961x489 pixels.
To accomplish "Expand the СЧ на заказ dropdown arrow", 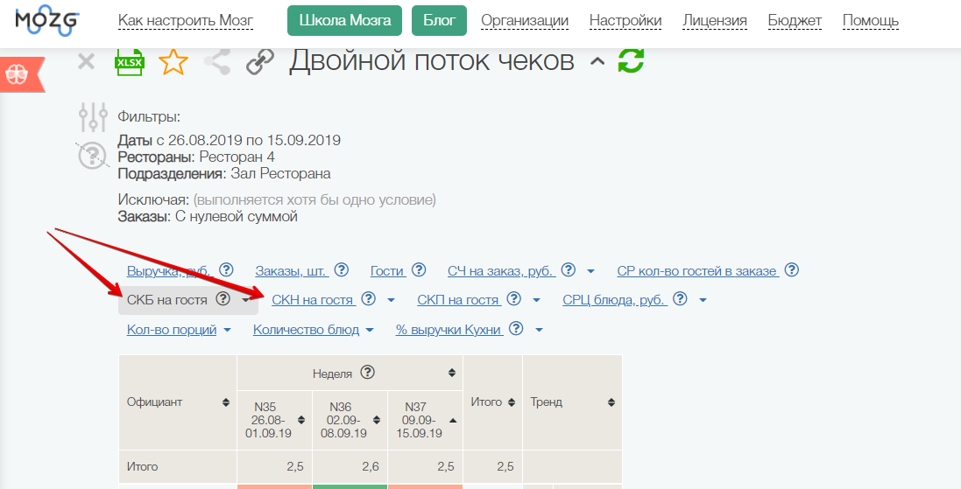I will click(591, 271).
